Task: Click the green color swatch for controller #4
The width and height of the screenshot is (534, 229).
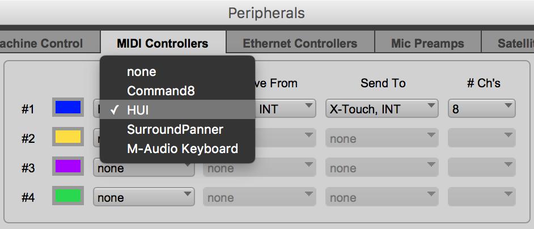Action: tap(68, 196)
